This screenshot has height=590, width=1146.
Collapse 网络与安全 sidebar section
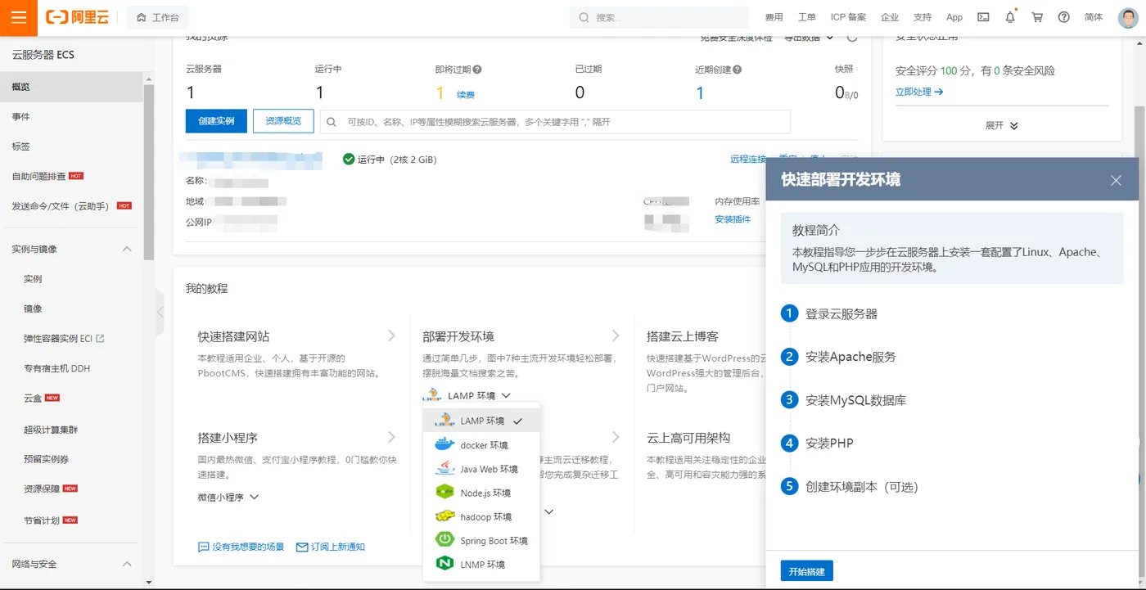point(127,564)
